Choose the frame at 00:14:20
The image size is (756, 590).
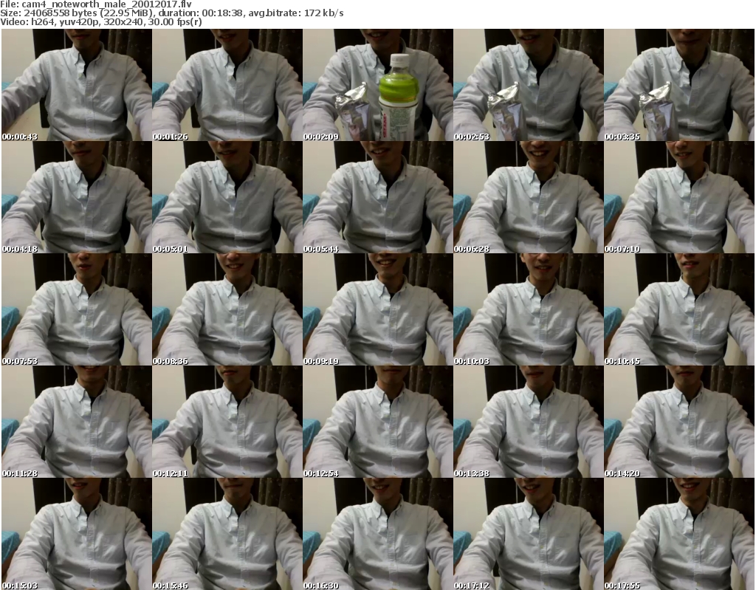(679, 422)
